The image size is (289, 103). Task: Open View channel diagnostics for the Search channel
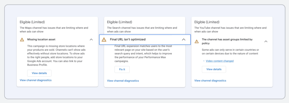click(x=123, y=81)
